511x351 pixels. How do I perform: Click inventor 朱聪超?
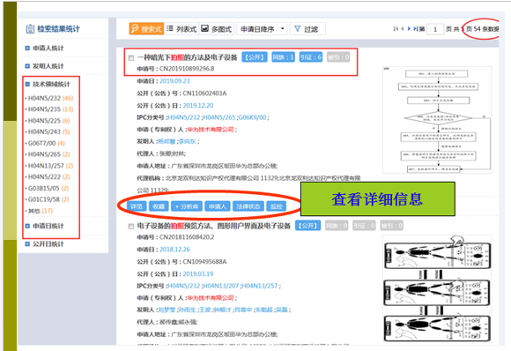click(263, 310)
